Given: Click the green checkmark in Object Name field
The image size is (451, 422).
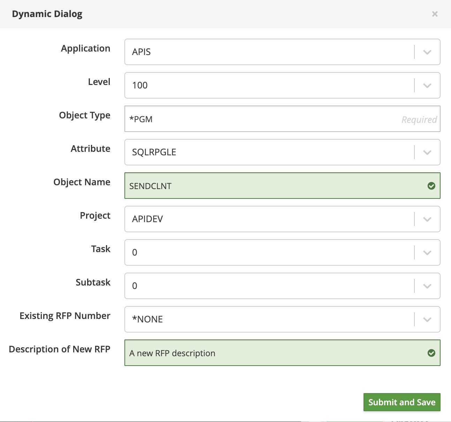Looking at the screenshot, I should tap(431, 186).
